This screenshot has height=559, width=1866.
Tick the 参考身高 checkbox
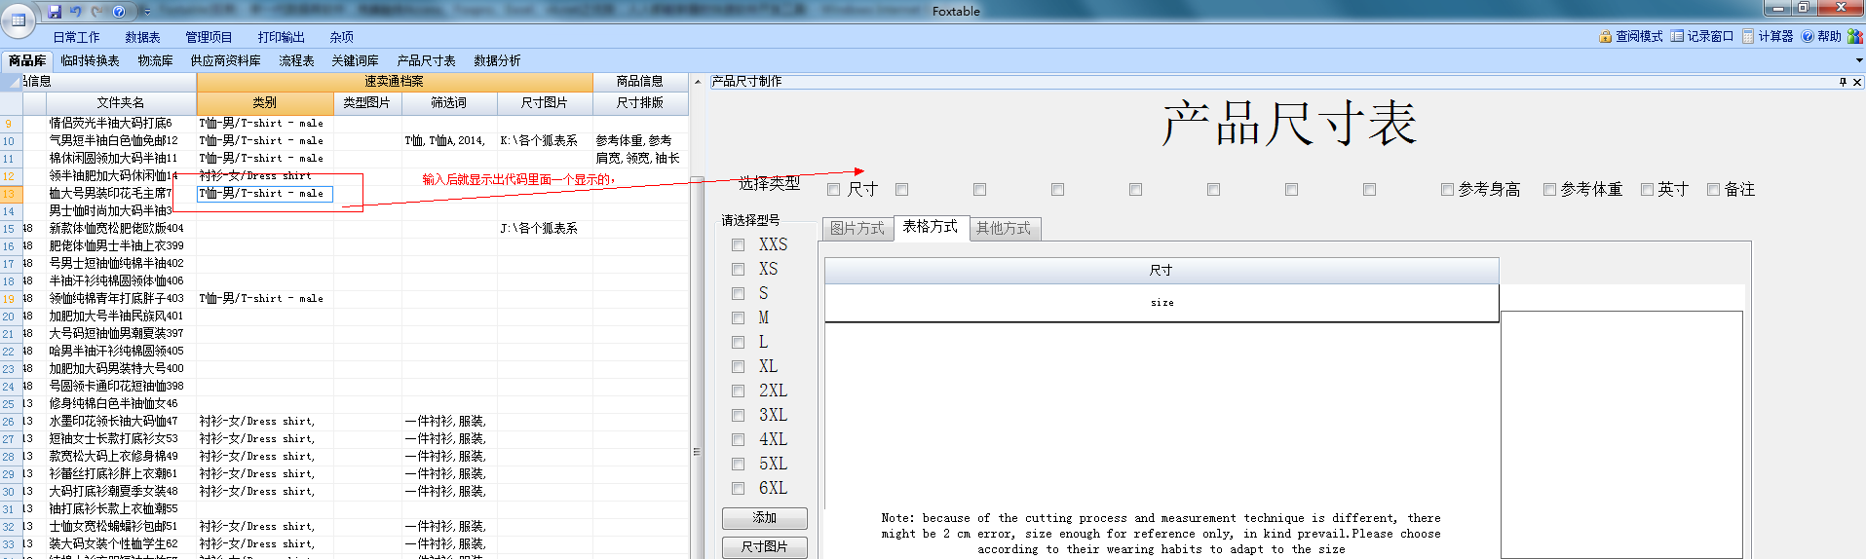pos(1448,190)
